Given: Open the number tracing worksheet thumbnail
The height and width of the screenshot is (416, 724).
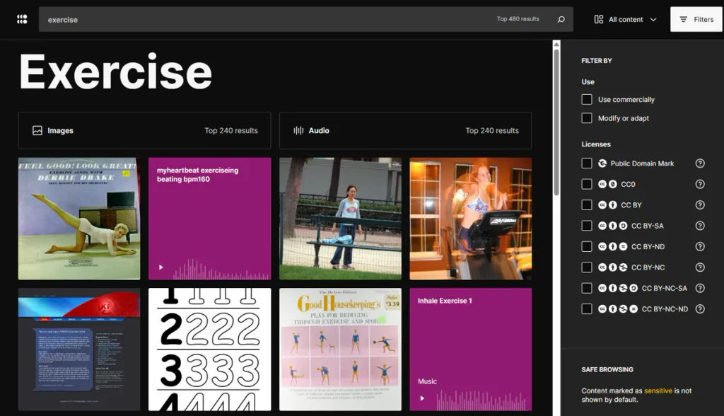Looking at the screenshot, I should 209,349.
